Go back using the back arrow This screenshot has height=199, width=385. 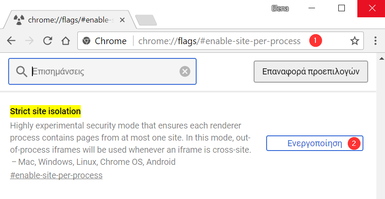11,41
